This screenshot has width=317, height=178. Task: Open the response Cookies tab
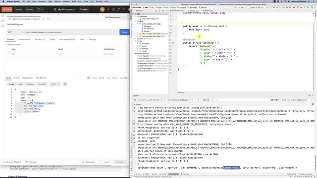pos(16,78)
